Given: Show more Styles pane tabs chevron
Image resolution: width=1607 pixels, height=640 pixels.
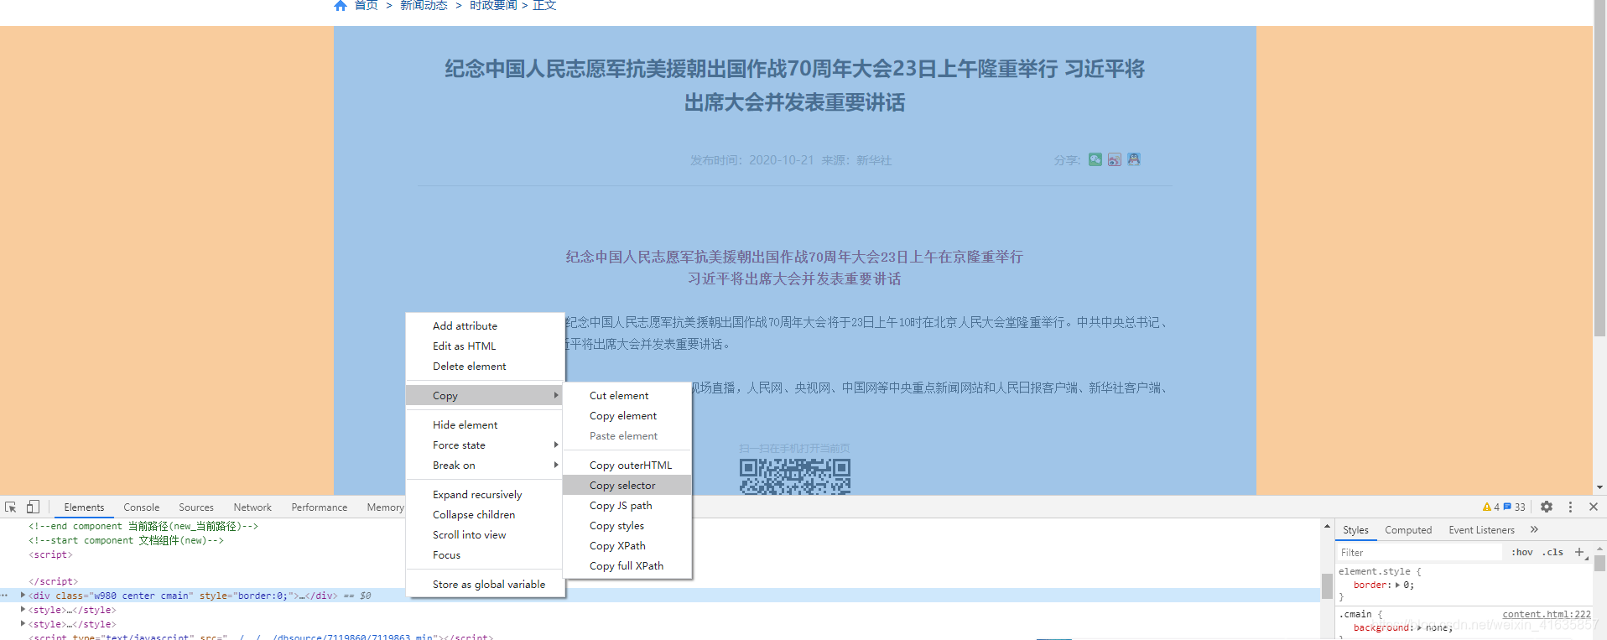Looking at the screenshot, I should 1534,529.
